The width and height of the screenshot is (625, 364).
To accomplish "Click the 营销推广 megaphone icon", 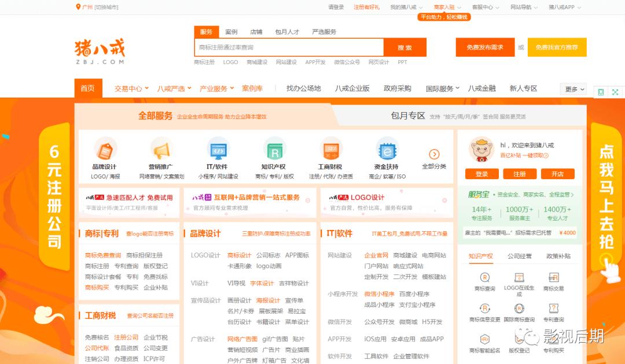I will pos(161,149).
